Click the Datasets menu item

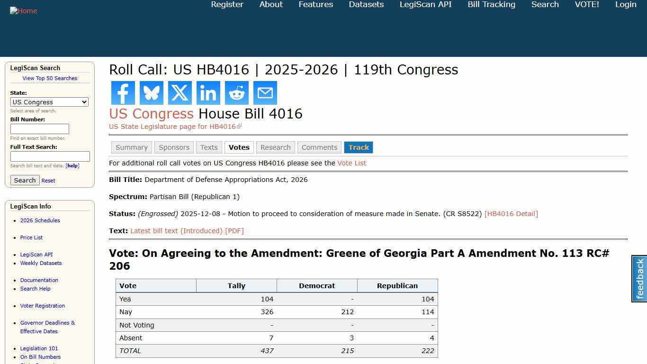pyautogui.click(x=366, y=5)
